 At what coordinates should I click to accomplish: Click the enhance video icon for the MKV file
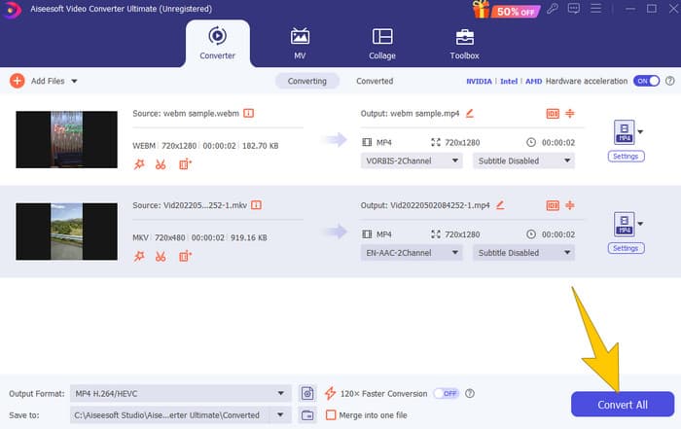pos(184,255)
